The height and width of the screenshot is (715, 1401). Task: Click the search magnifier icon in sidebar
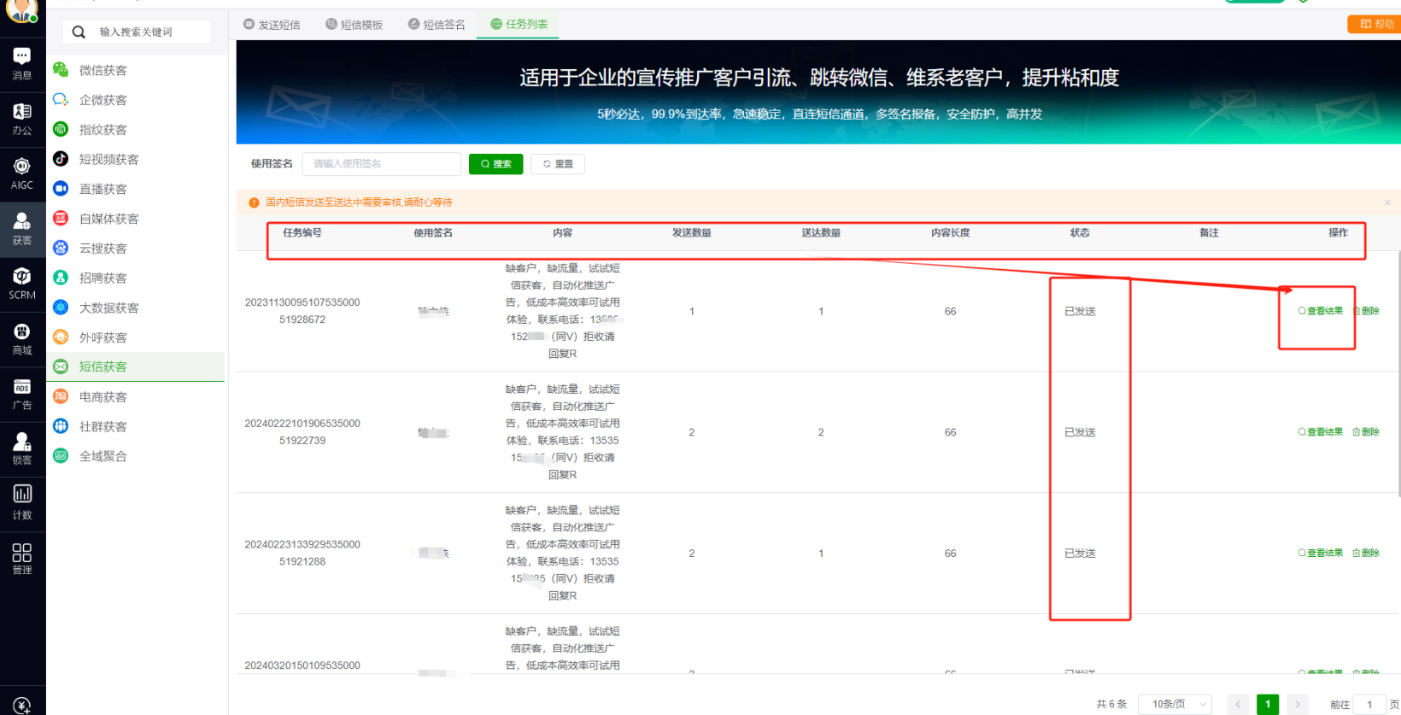click(x=79, y=32)
